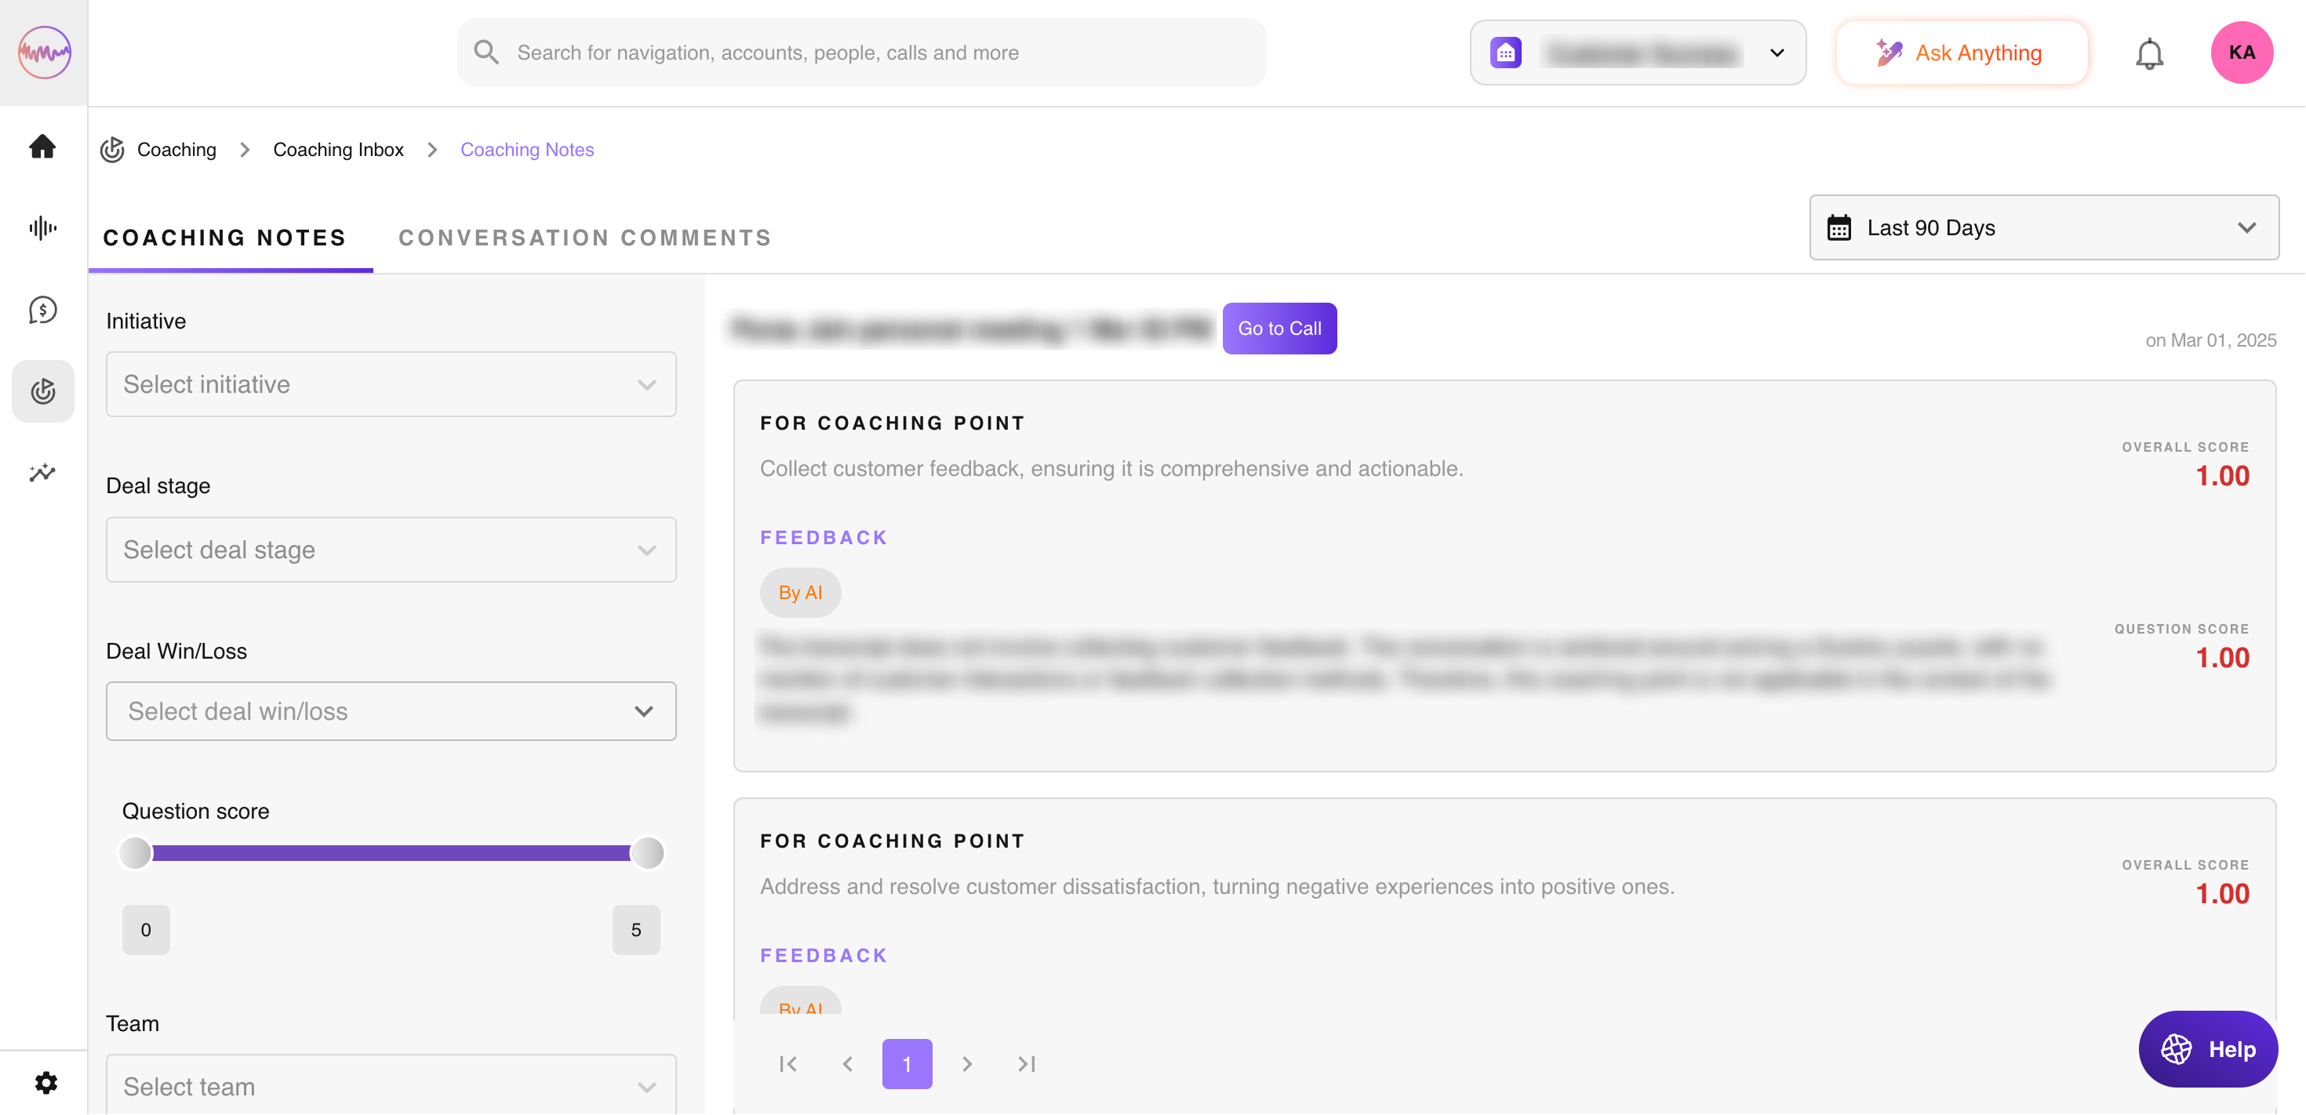The height and width of the screenshot is (1115, 2306).
Task: Go to the next page arrow
Action: coord(967,1063)
